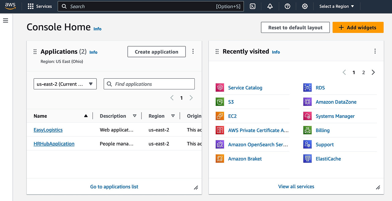392x201 pixels.
Task: Click Create application button
Action: click(x=156, y=52)
